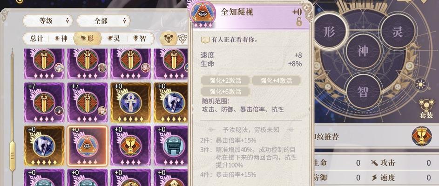The width and height of the screenshot is (439, 186).
Task: Toggle the lock icon on 全知凝视
Action: [299, 22]
